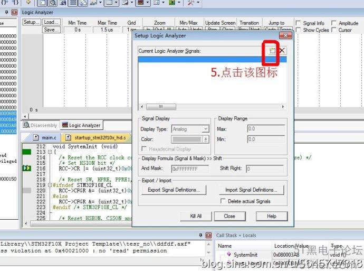Click the Load... button
Screen dimensions: 364x271
51,22
